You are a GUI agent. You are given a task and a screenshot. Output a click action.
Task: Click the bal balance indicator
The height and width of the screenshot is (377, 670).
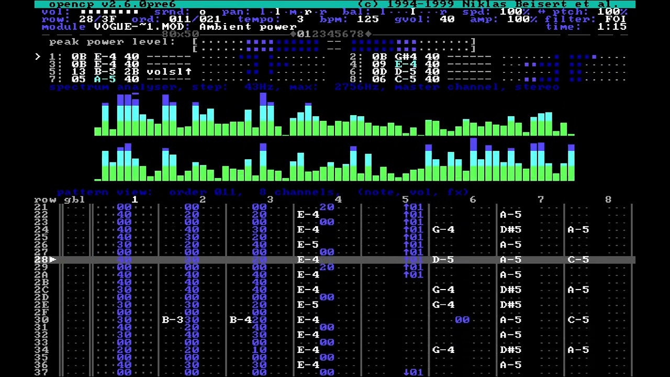coord(414,12)
